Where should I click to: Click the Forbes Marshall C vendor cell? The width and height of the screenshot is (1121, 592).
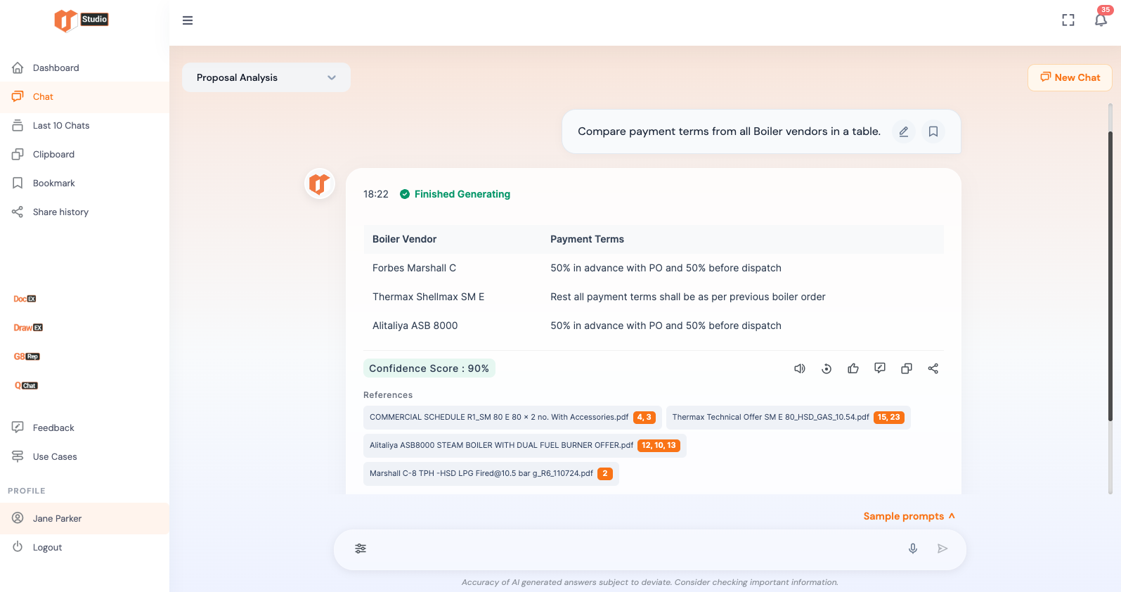click(x=414, y=268)
